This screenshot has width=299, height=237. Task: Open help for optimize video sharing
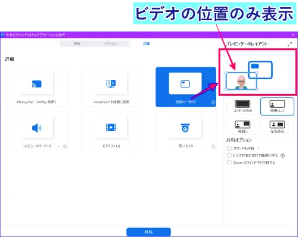point(282,155)
